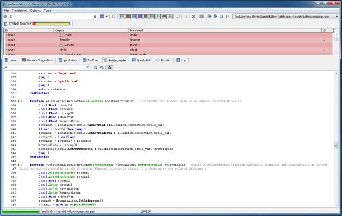Click the code view scrollbar down arrow
Image resolution: width=342 pixels, height=216 pixels.
(x=336, y=205)
